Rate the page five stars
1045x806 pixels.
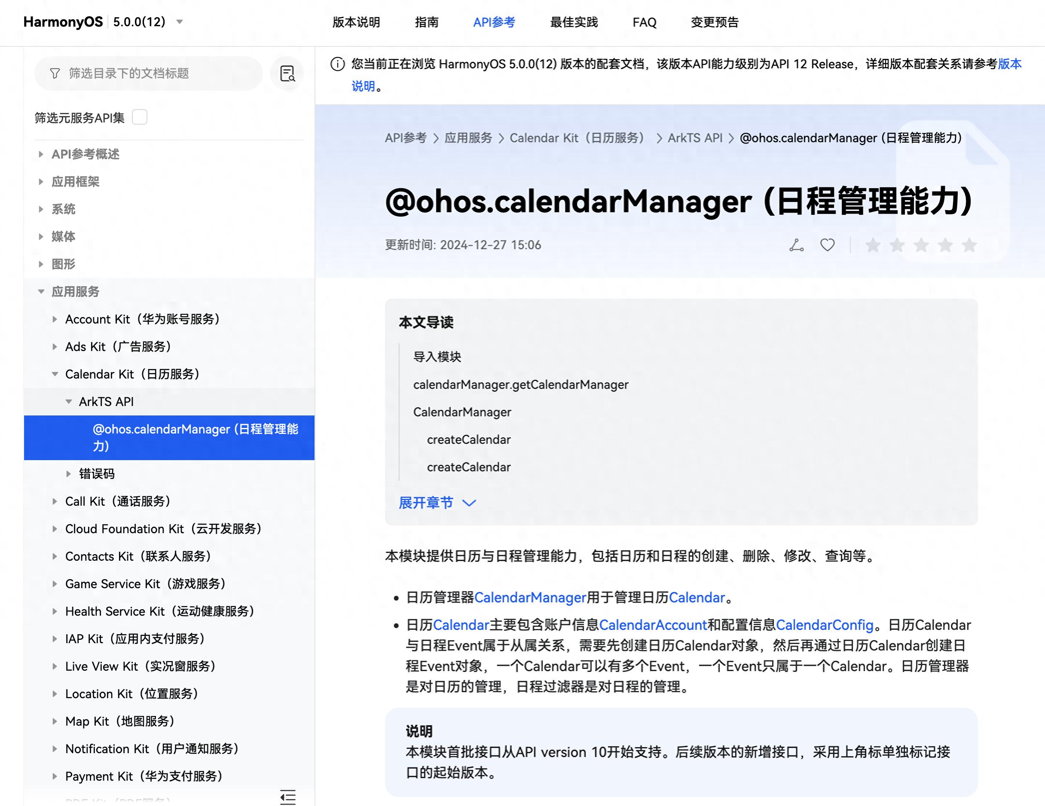(969, 245)
